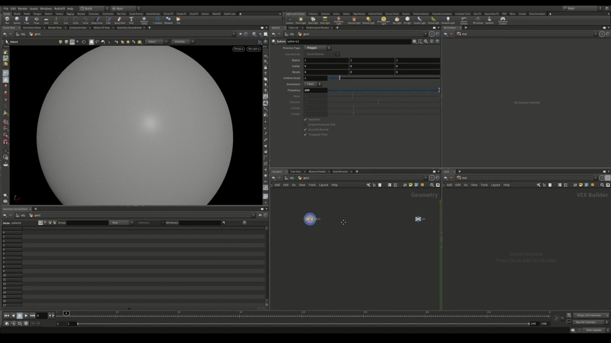
Task: Click the search icon in sphere2 parameters
Action: pyautogui.click(x=426, y=41)
